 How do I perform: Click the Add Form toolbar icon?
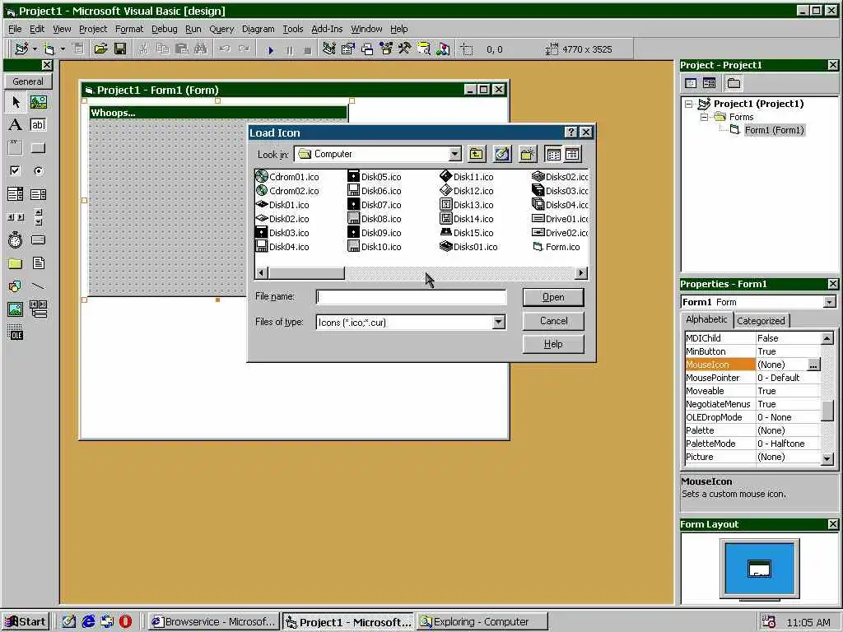point(49,49)
